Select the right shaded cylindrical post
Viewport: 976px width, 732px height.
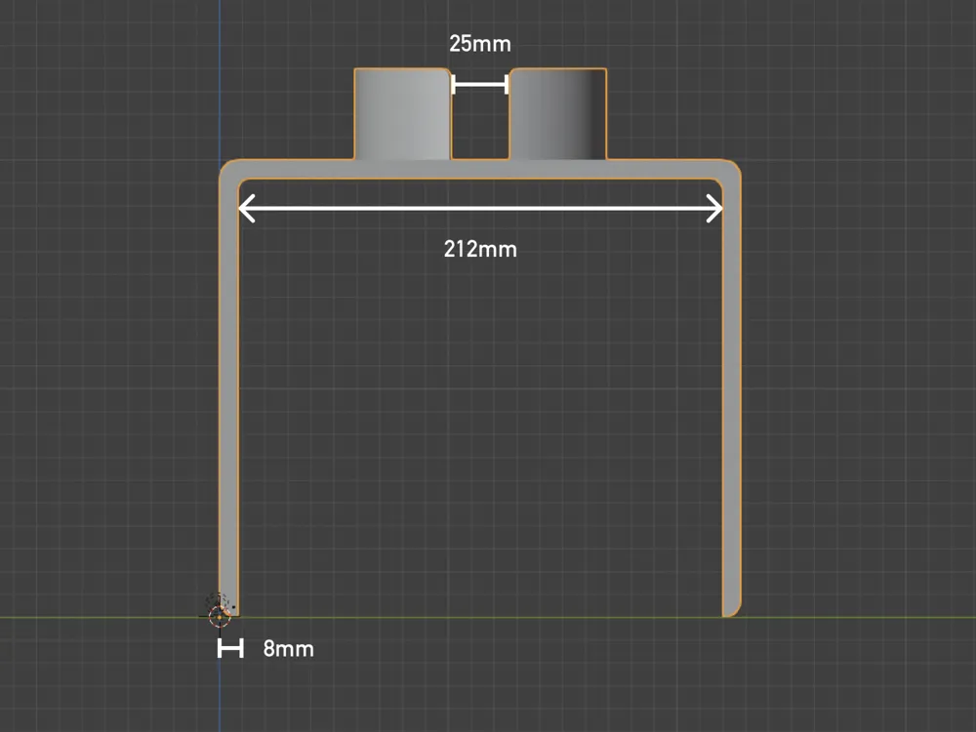point(557,114)
